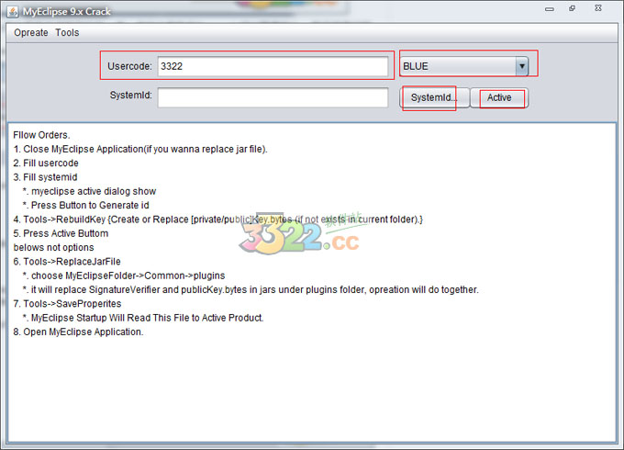
Task: Expand the BLUE edition dropdown arrow
Action: click(522, 66)
